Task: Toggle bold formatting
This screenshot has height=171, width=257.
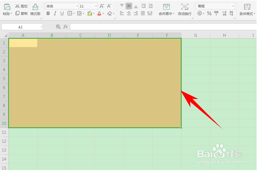Action: coord(48,13)
